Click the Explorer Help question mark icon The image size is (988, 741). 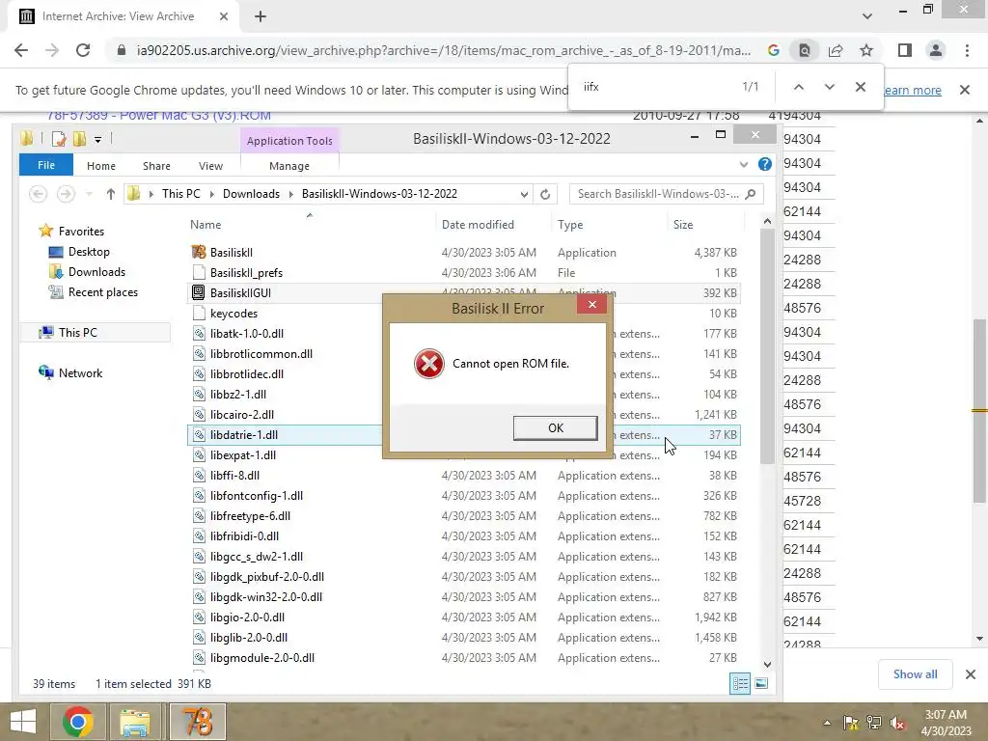[x=765, y=164]
